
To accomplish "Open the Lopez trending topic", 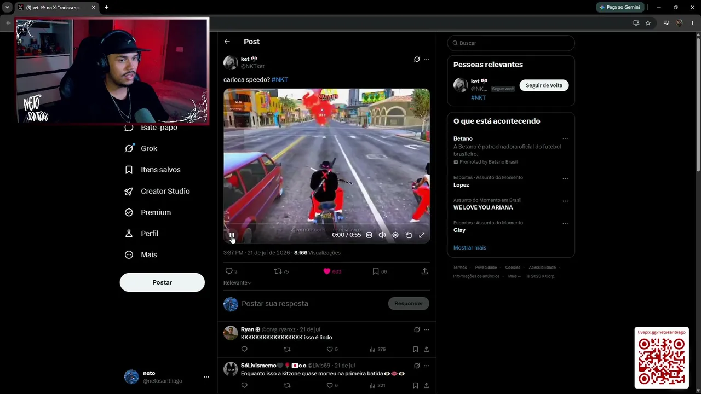I will tap(461, 185).
